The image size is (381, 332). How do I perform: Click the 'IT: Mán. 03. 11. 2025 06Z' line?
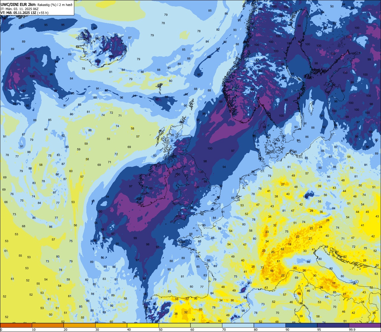(x=19, y=9)
